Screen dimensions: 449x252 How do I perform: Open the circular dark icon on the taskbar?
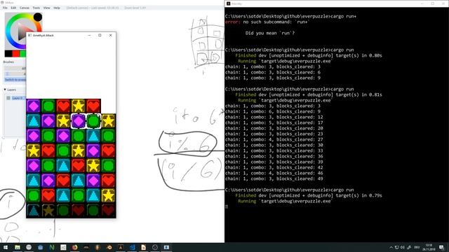point(155,247)
